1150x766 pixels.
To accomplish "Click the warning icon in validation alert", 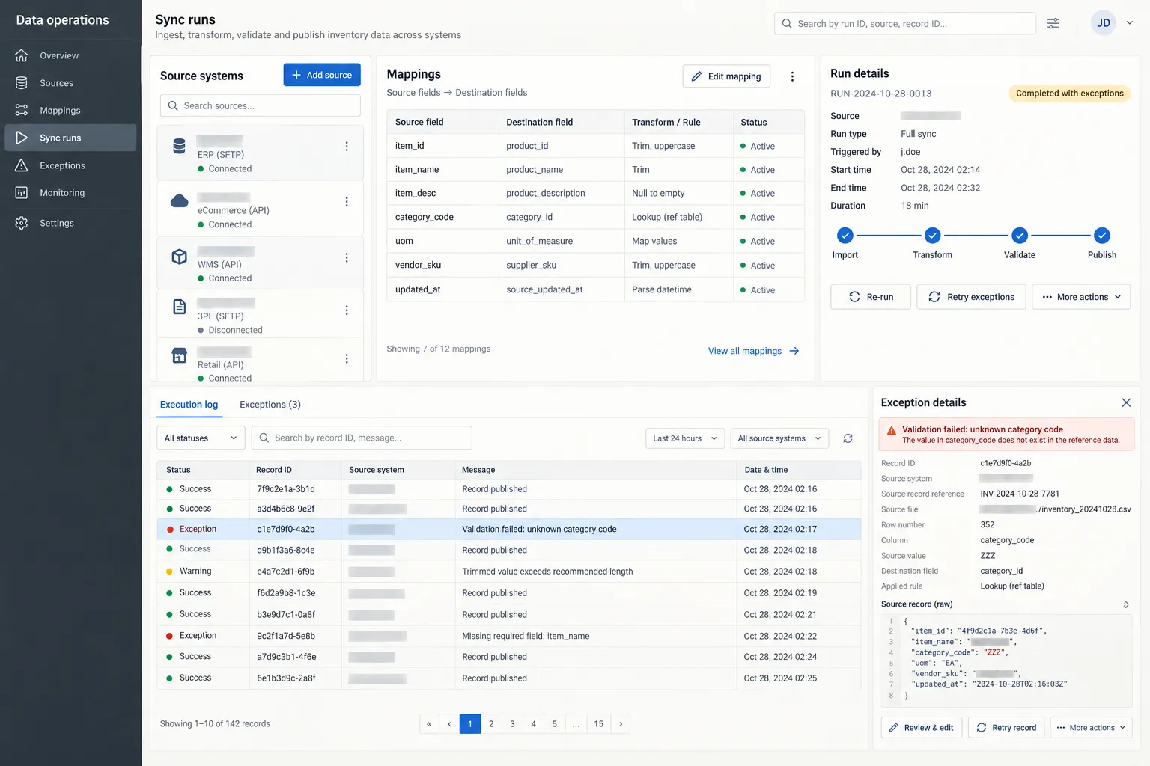I will coord(892,431).
